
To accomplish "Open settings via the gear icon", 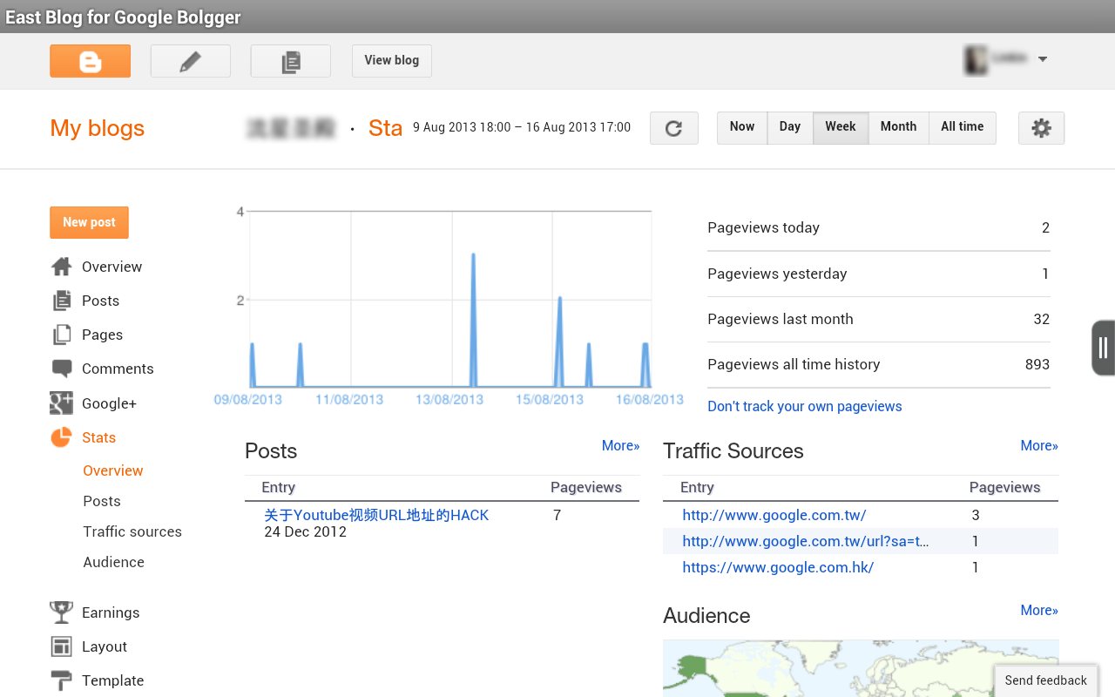I will coord(1041,128).
